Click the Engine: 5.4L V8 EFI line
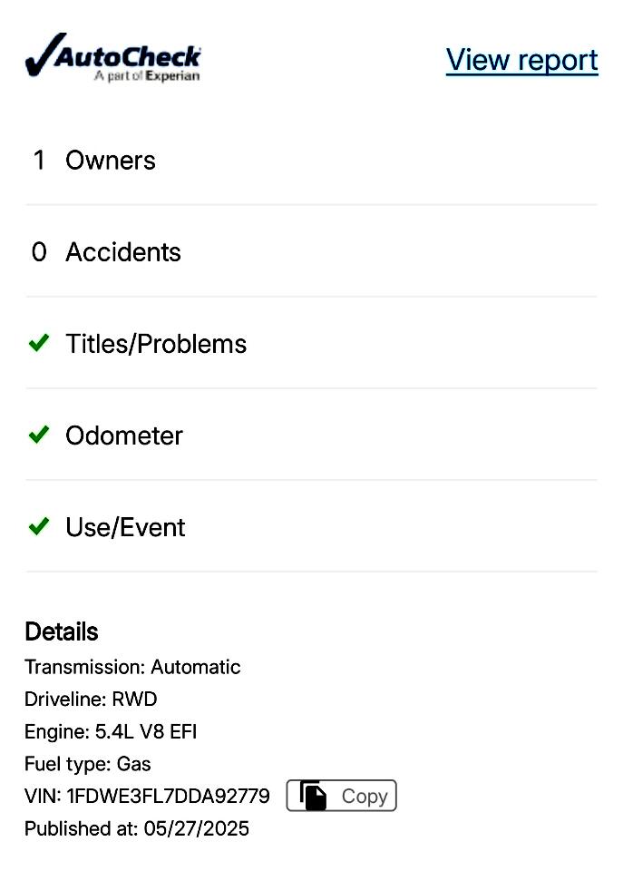 tap(111, 731)
